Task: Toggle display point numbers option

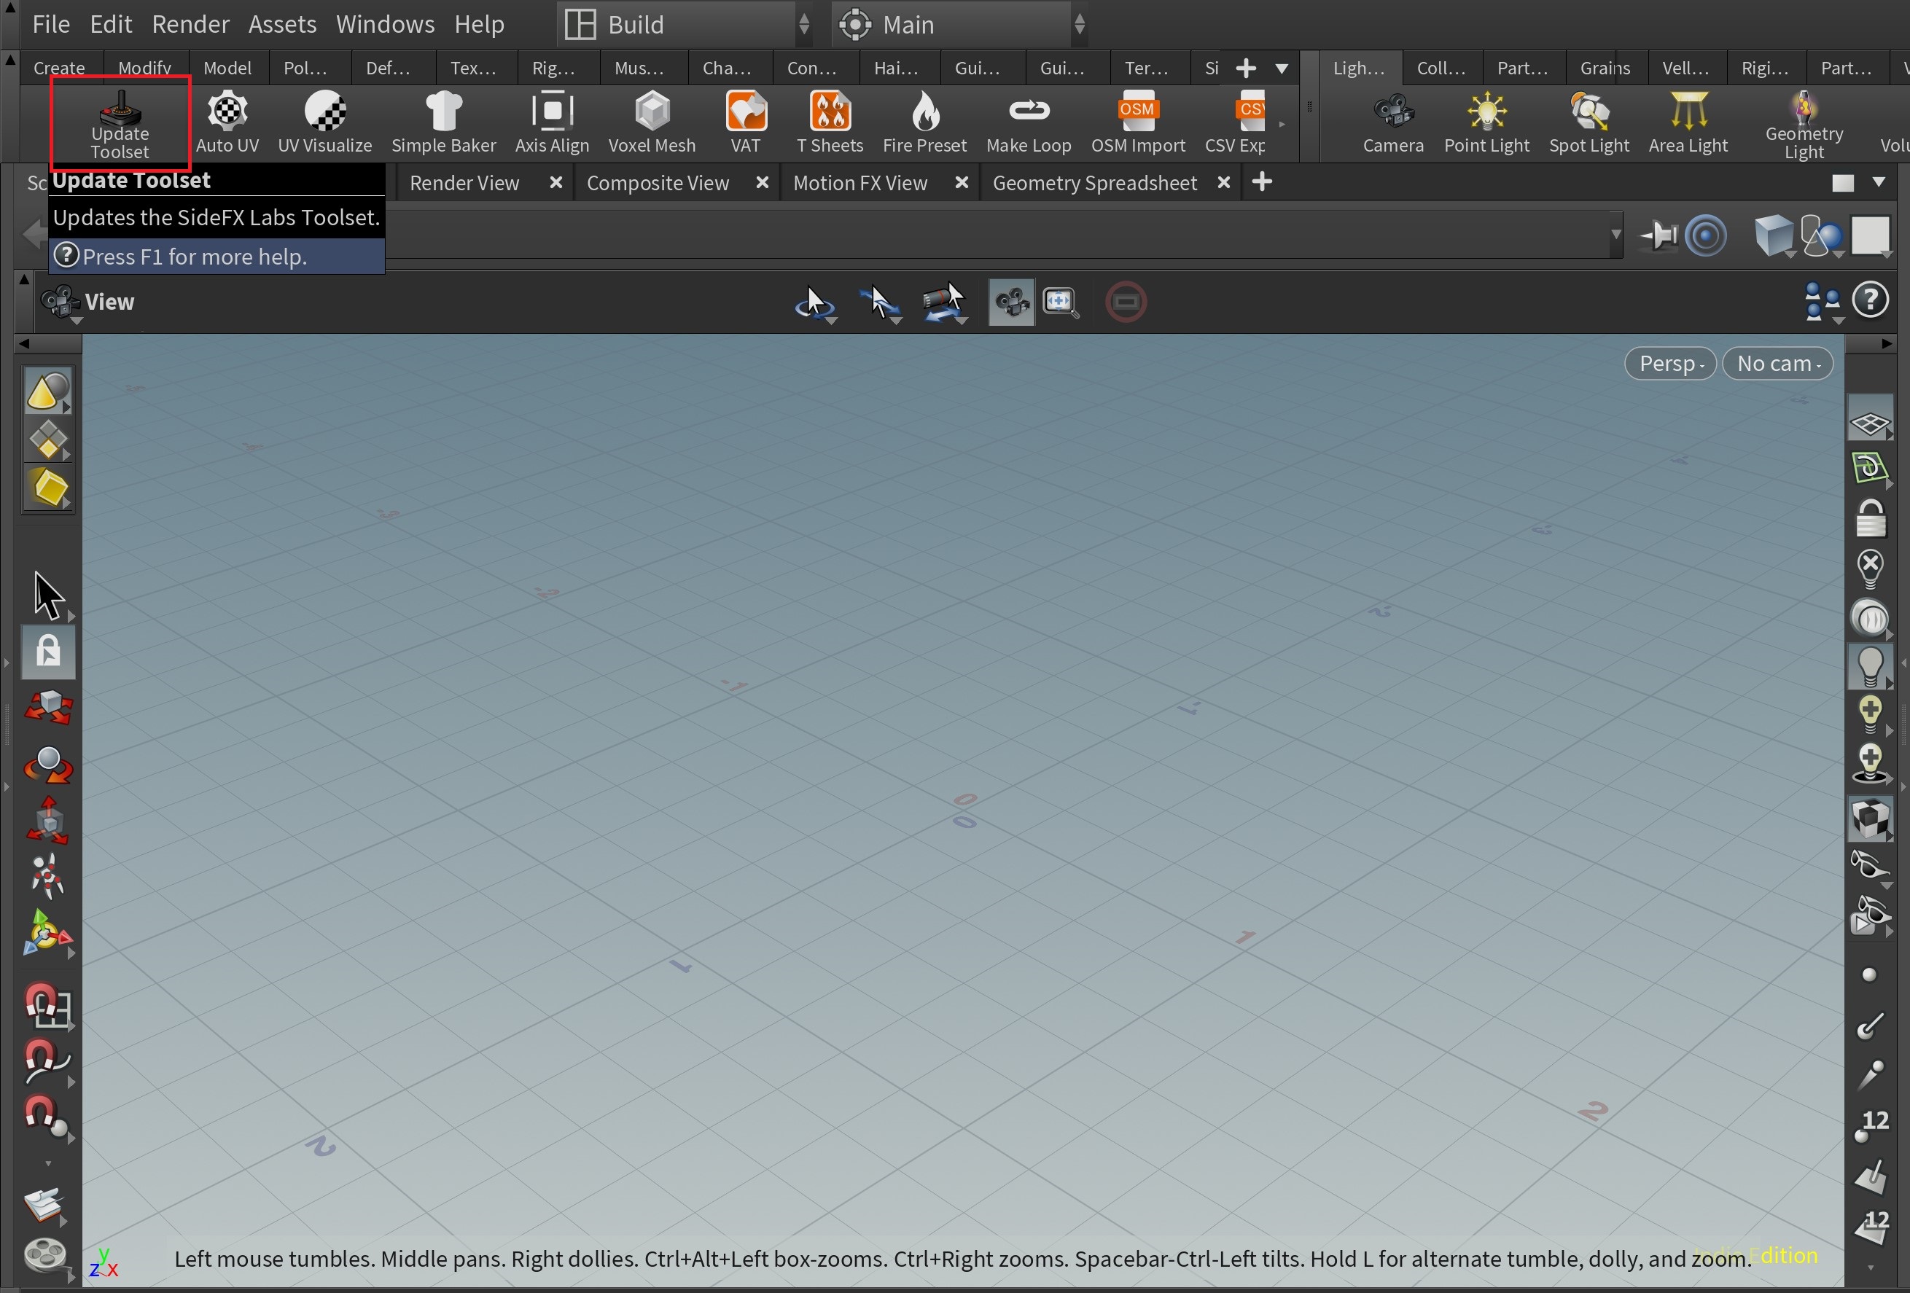Action: [1871, 1126]
